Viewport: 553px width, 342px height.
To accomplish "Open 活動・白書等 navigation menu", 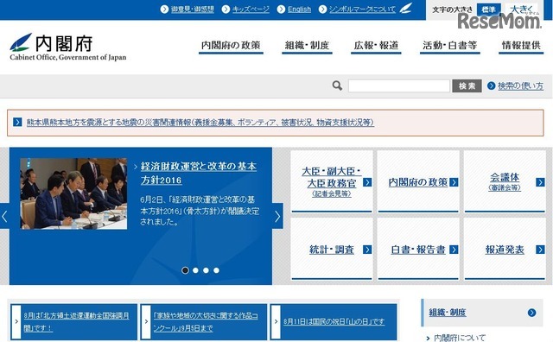I will (449, 46).
